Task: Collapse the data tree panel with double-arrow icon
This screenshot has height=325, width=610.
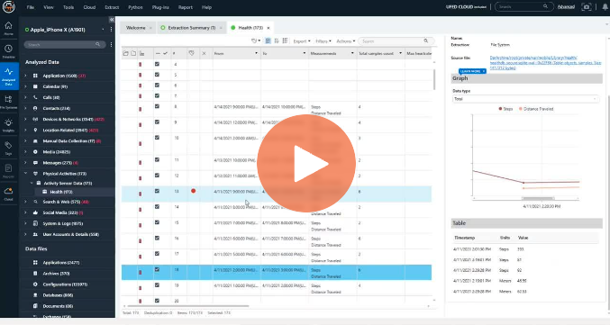Action: pos(112,20)
